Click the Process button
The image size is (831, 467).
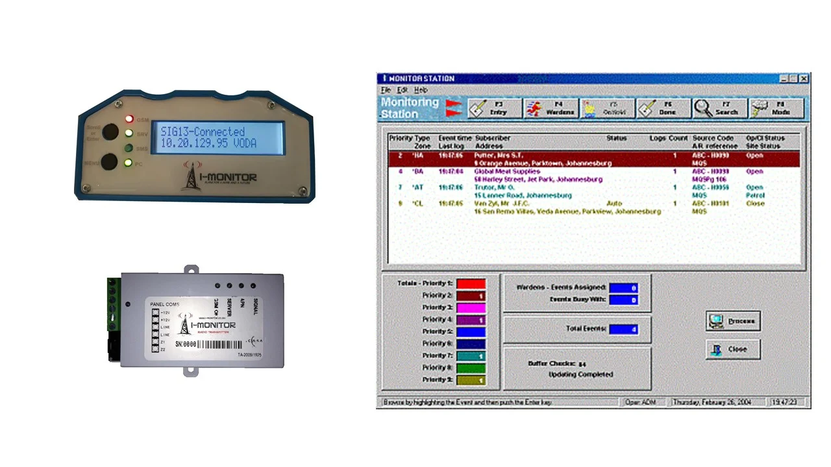733,321
